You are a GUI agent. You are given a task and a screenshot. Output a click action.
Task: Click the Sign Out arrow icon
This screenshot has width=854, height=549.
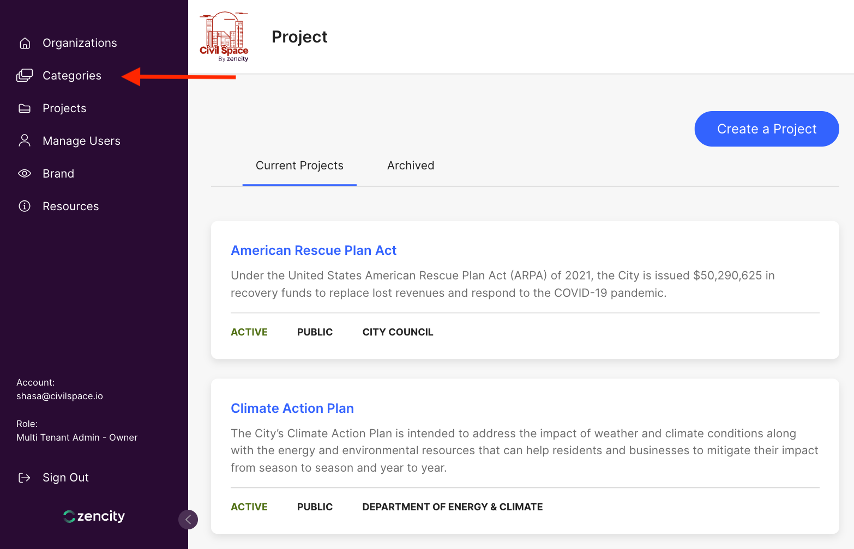coord(25,478)
